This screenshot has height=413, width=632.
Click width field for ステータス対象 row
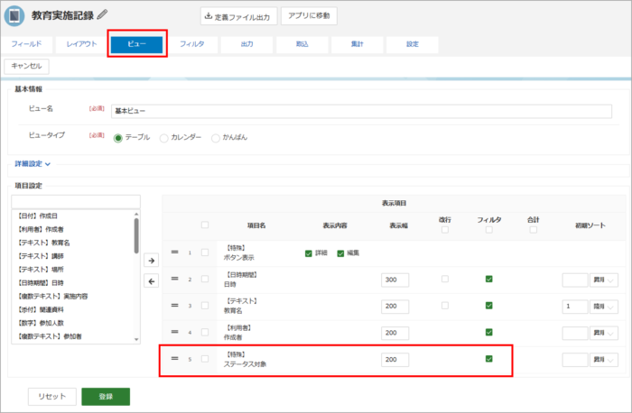395,360
